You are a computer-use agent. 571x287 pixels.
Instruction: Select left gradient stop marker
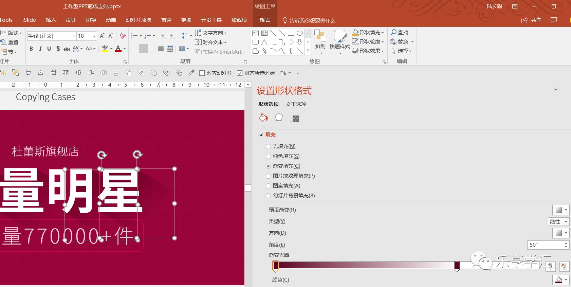pyautogui.click(x=276, y=266)
